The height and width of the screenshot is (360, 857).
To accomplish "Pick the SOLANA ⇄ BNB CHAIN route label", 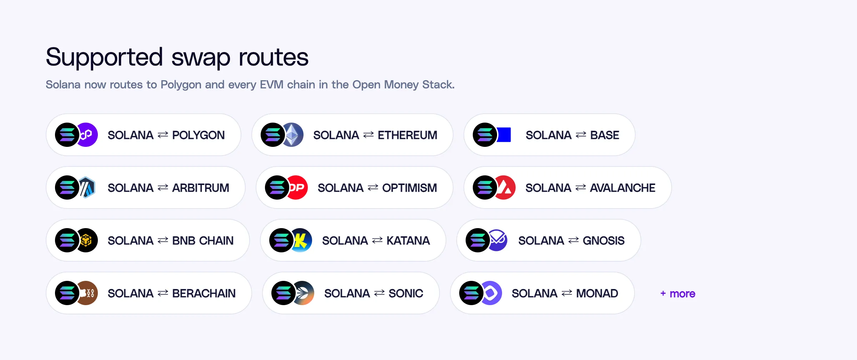I will (171, 241).
